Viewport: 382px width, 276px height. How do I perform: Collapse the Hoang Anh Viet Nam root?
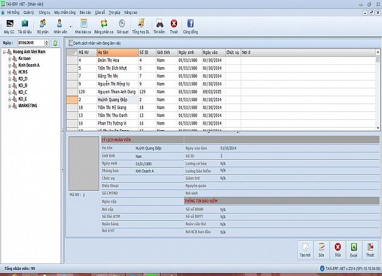[x=4, y=52]
